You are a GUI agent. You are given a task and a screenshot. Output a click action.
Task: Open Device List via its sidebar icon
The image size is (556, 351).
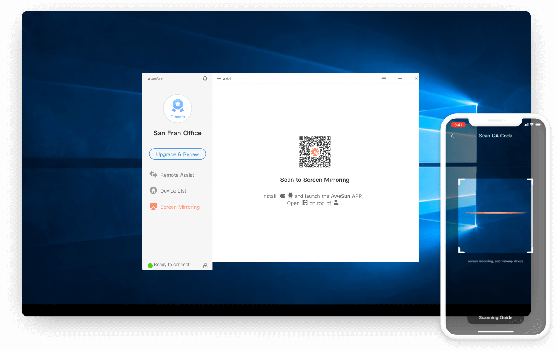[153, 190]
